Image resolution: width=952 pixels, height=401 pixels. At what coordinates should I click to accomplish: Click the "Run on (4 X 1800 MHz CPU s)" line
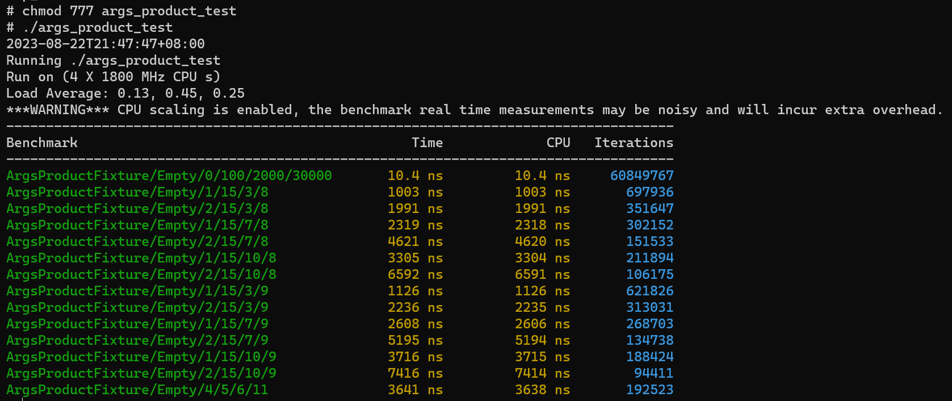[113, 77]
